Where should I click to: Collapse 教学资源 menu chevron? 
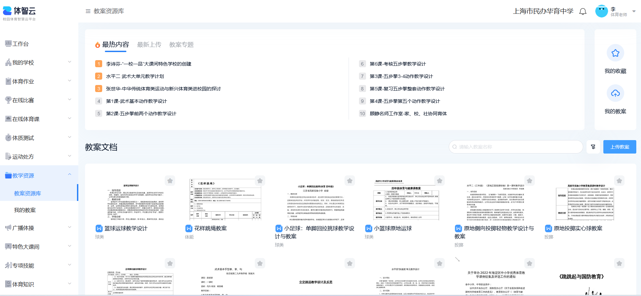coord(70,174)
